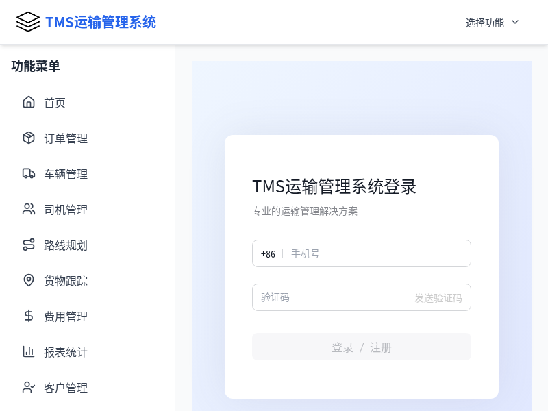The width and height of the screenshot is (548, 411).
Task: Expand the chevron next to 选择功能
Action: click(x=515, y=23)
